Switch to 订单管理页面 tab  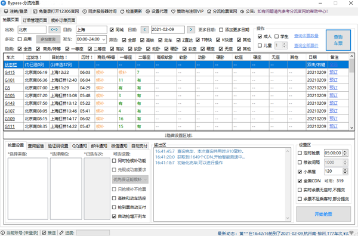35,20
